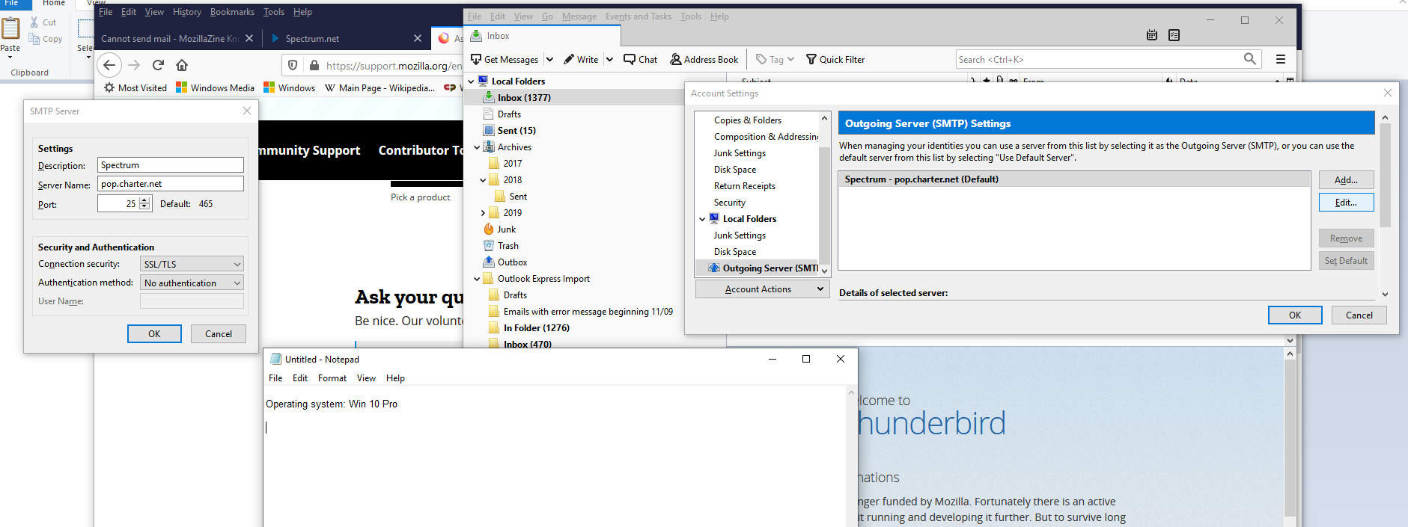The height and width of the screenshot is (527, 1408).
Task: Open the Write dropdown arrow
Action: coord(609,59)
